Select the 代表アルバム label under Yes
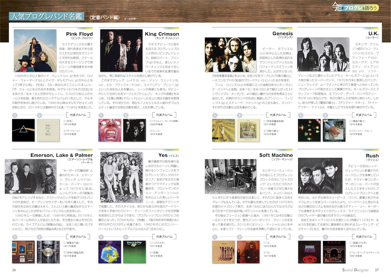This screenshot has height=277, width=391. pos(164,237)
